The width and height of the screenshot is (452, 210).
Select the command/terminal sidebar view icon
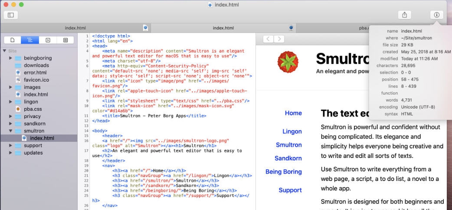click(x=48, y=40)
